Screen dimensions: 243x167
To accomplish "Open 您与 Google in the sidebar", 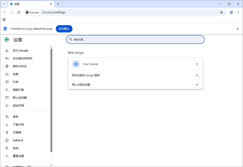I will tap(21, 51).
